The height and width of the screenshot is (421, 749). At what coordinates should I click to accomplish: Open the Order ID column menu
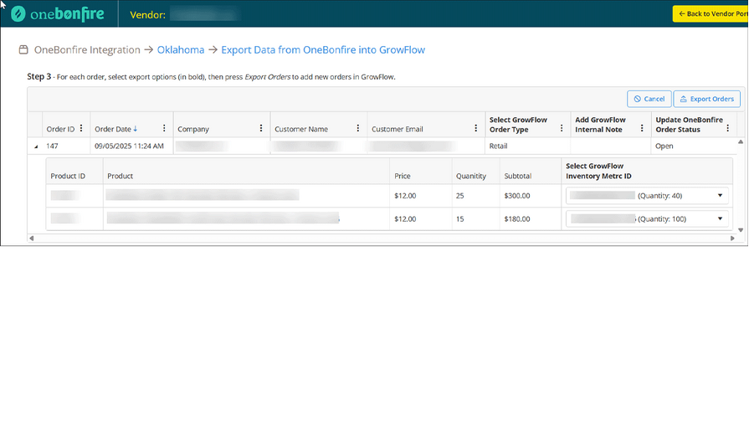81,129
